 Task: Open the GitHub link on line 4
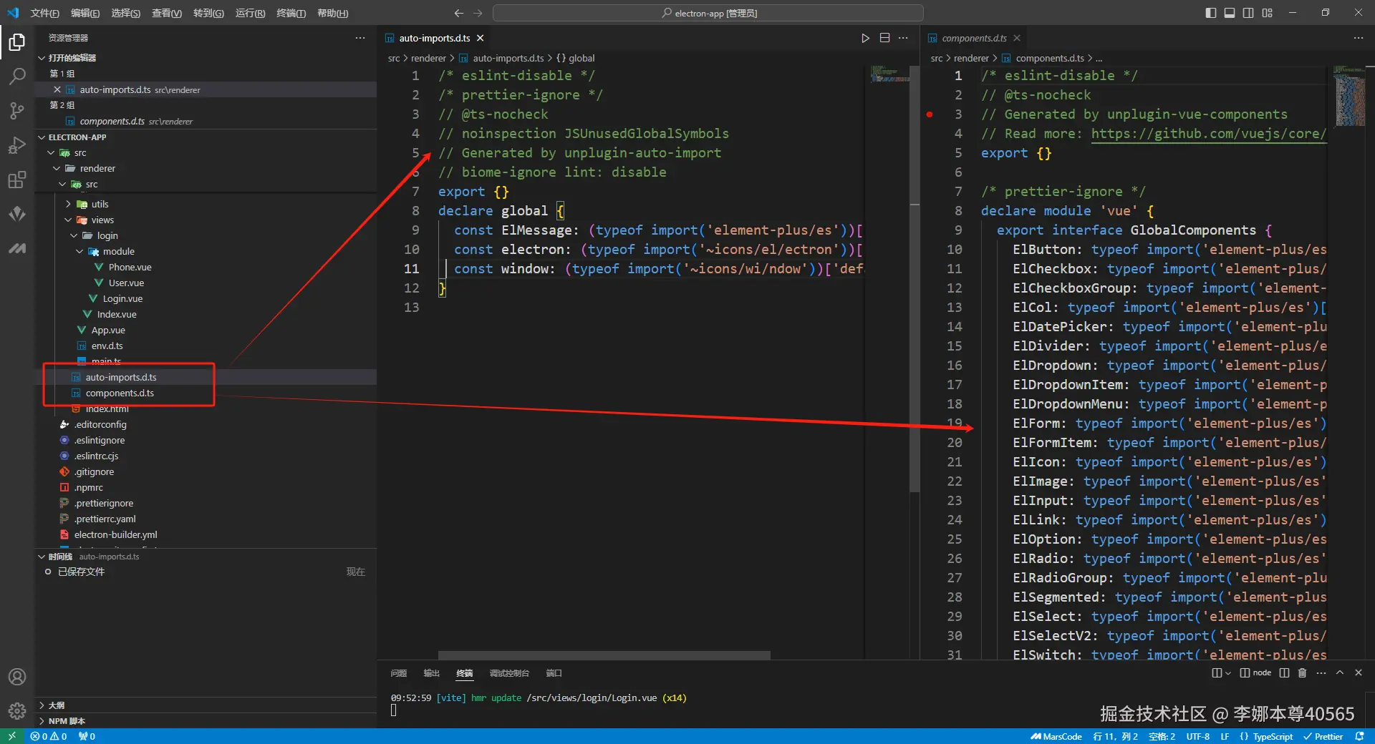[1208, 134]
